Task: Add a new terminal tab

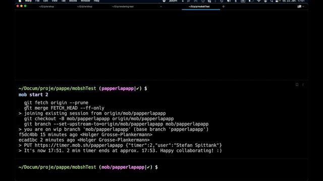Action: (223, 7)
